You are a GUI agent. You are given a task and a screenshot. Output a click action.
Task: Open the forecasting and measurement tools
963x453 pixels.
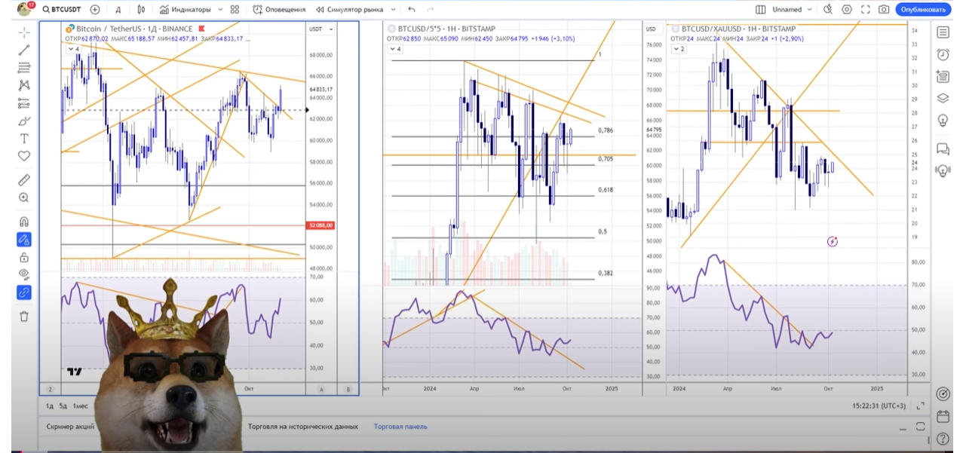(24, 103)
